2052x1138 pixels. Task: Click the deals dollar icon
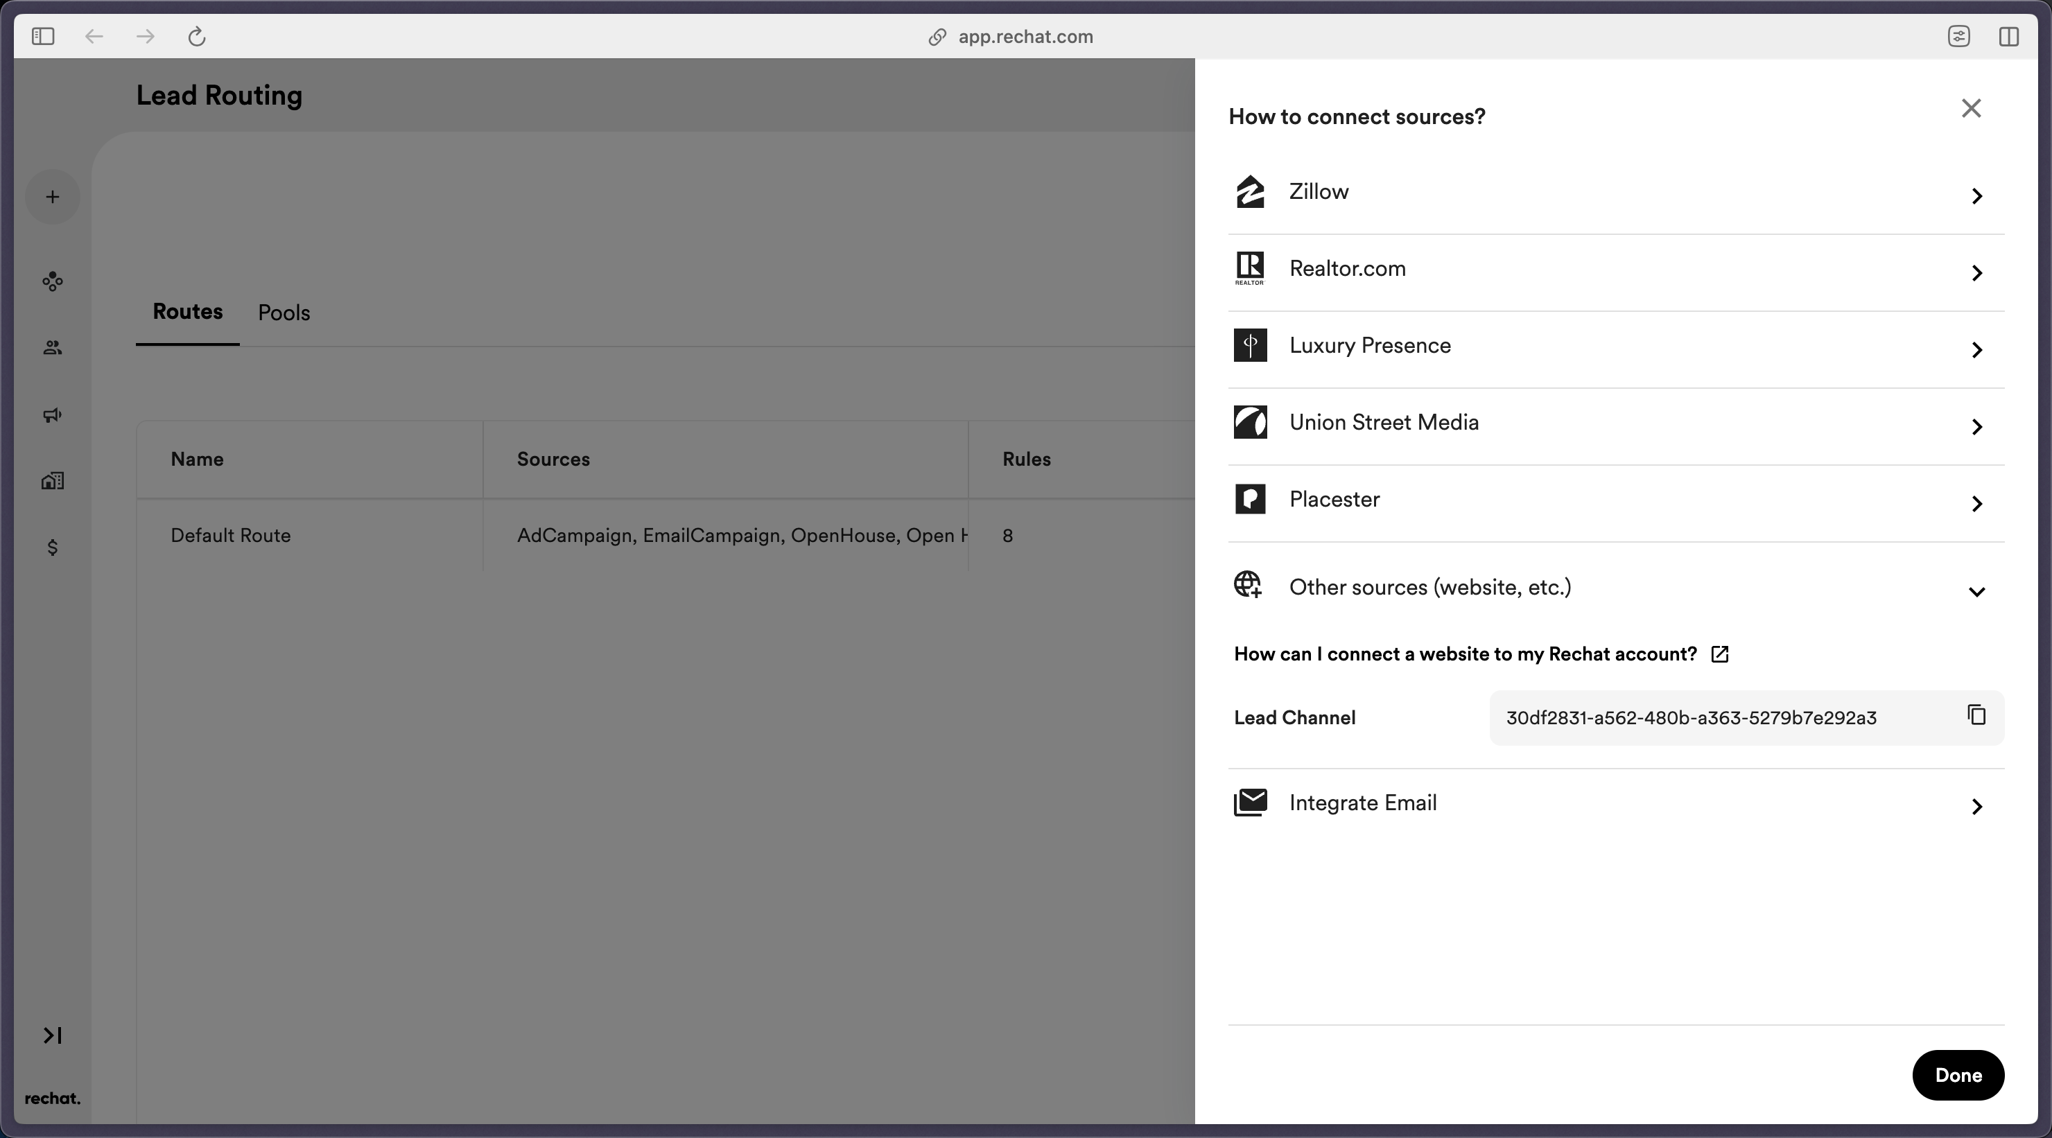point(53,547)
